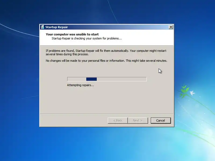Image resolution: width=215 pixels, height=161 pixels.
Task: Click the Cancel button
Action: pyautogui.click(x=161, y=120)
